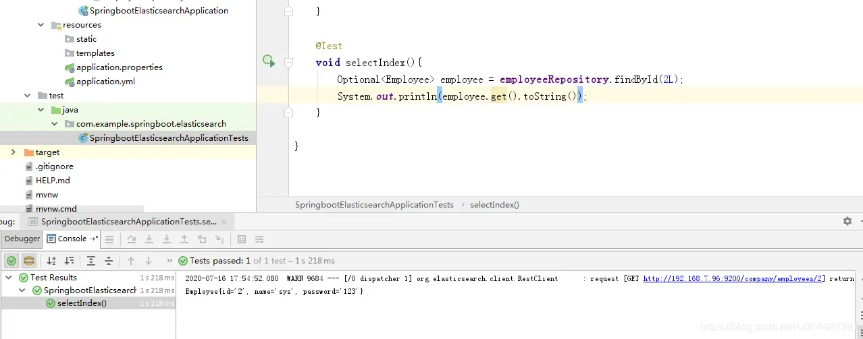Image resolution: width=863 pixels, height=339 pixels.
Task: Run selectIndex test from gutter icon
Action: pos(269,61)
